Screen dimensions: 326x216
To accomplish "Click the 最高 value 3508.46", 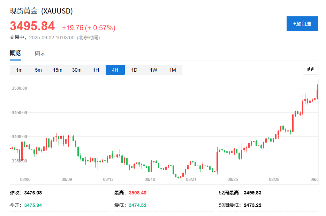I will [137, 193].
